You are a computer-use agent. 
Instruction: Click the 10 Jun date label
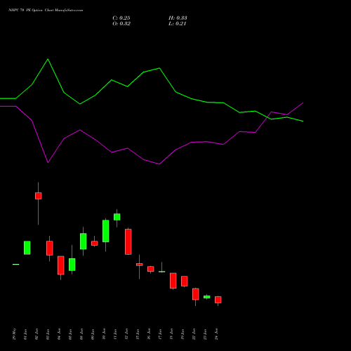[x=104, y=334]
